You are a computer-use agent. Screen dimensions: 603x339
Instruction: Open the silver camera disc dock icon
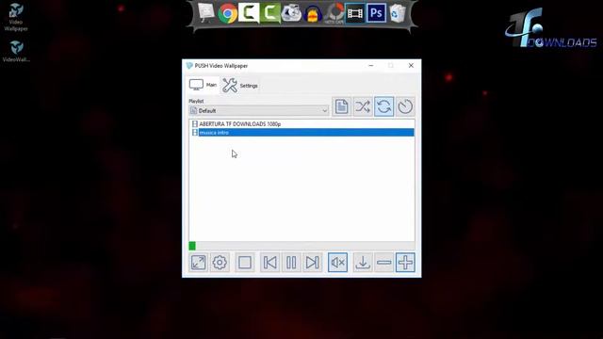291,13
